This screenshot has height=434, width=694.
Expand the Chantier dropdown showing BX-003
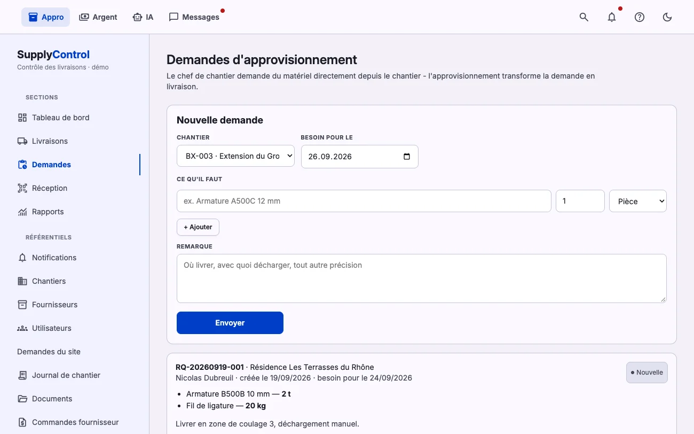(x=235, y=156)
